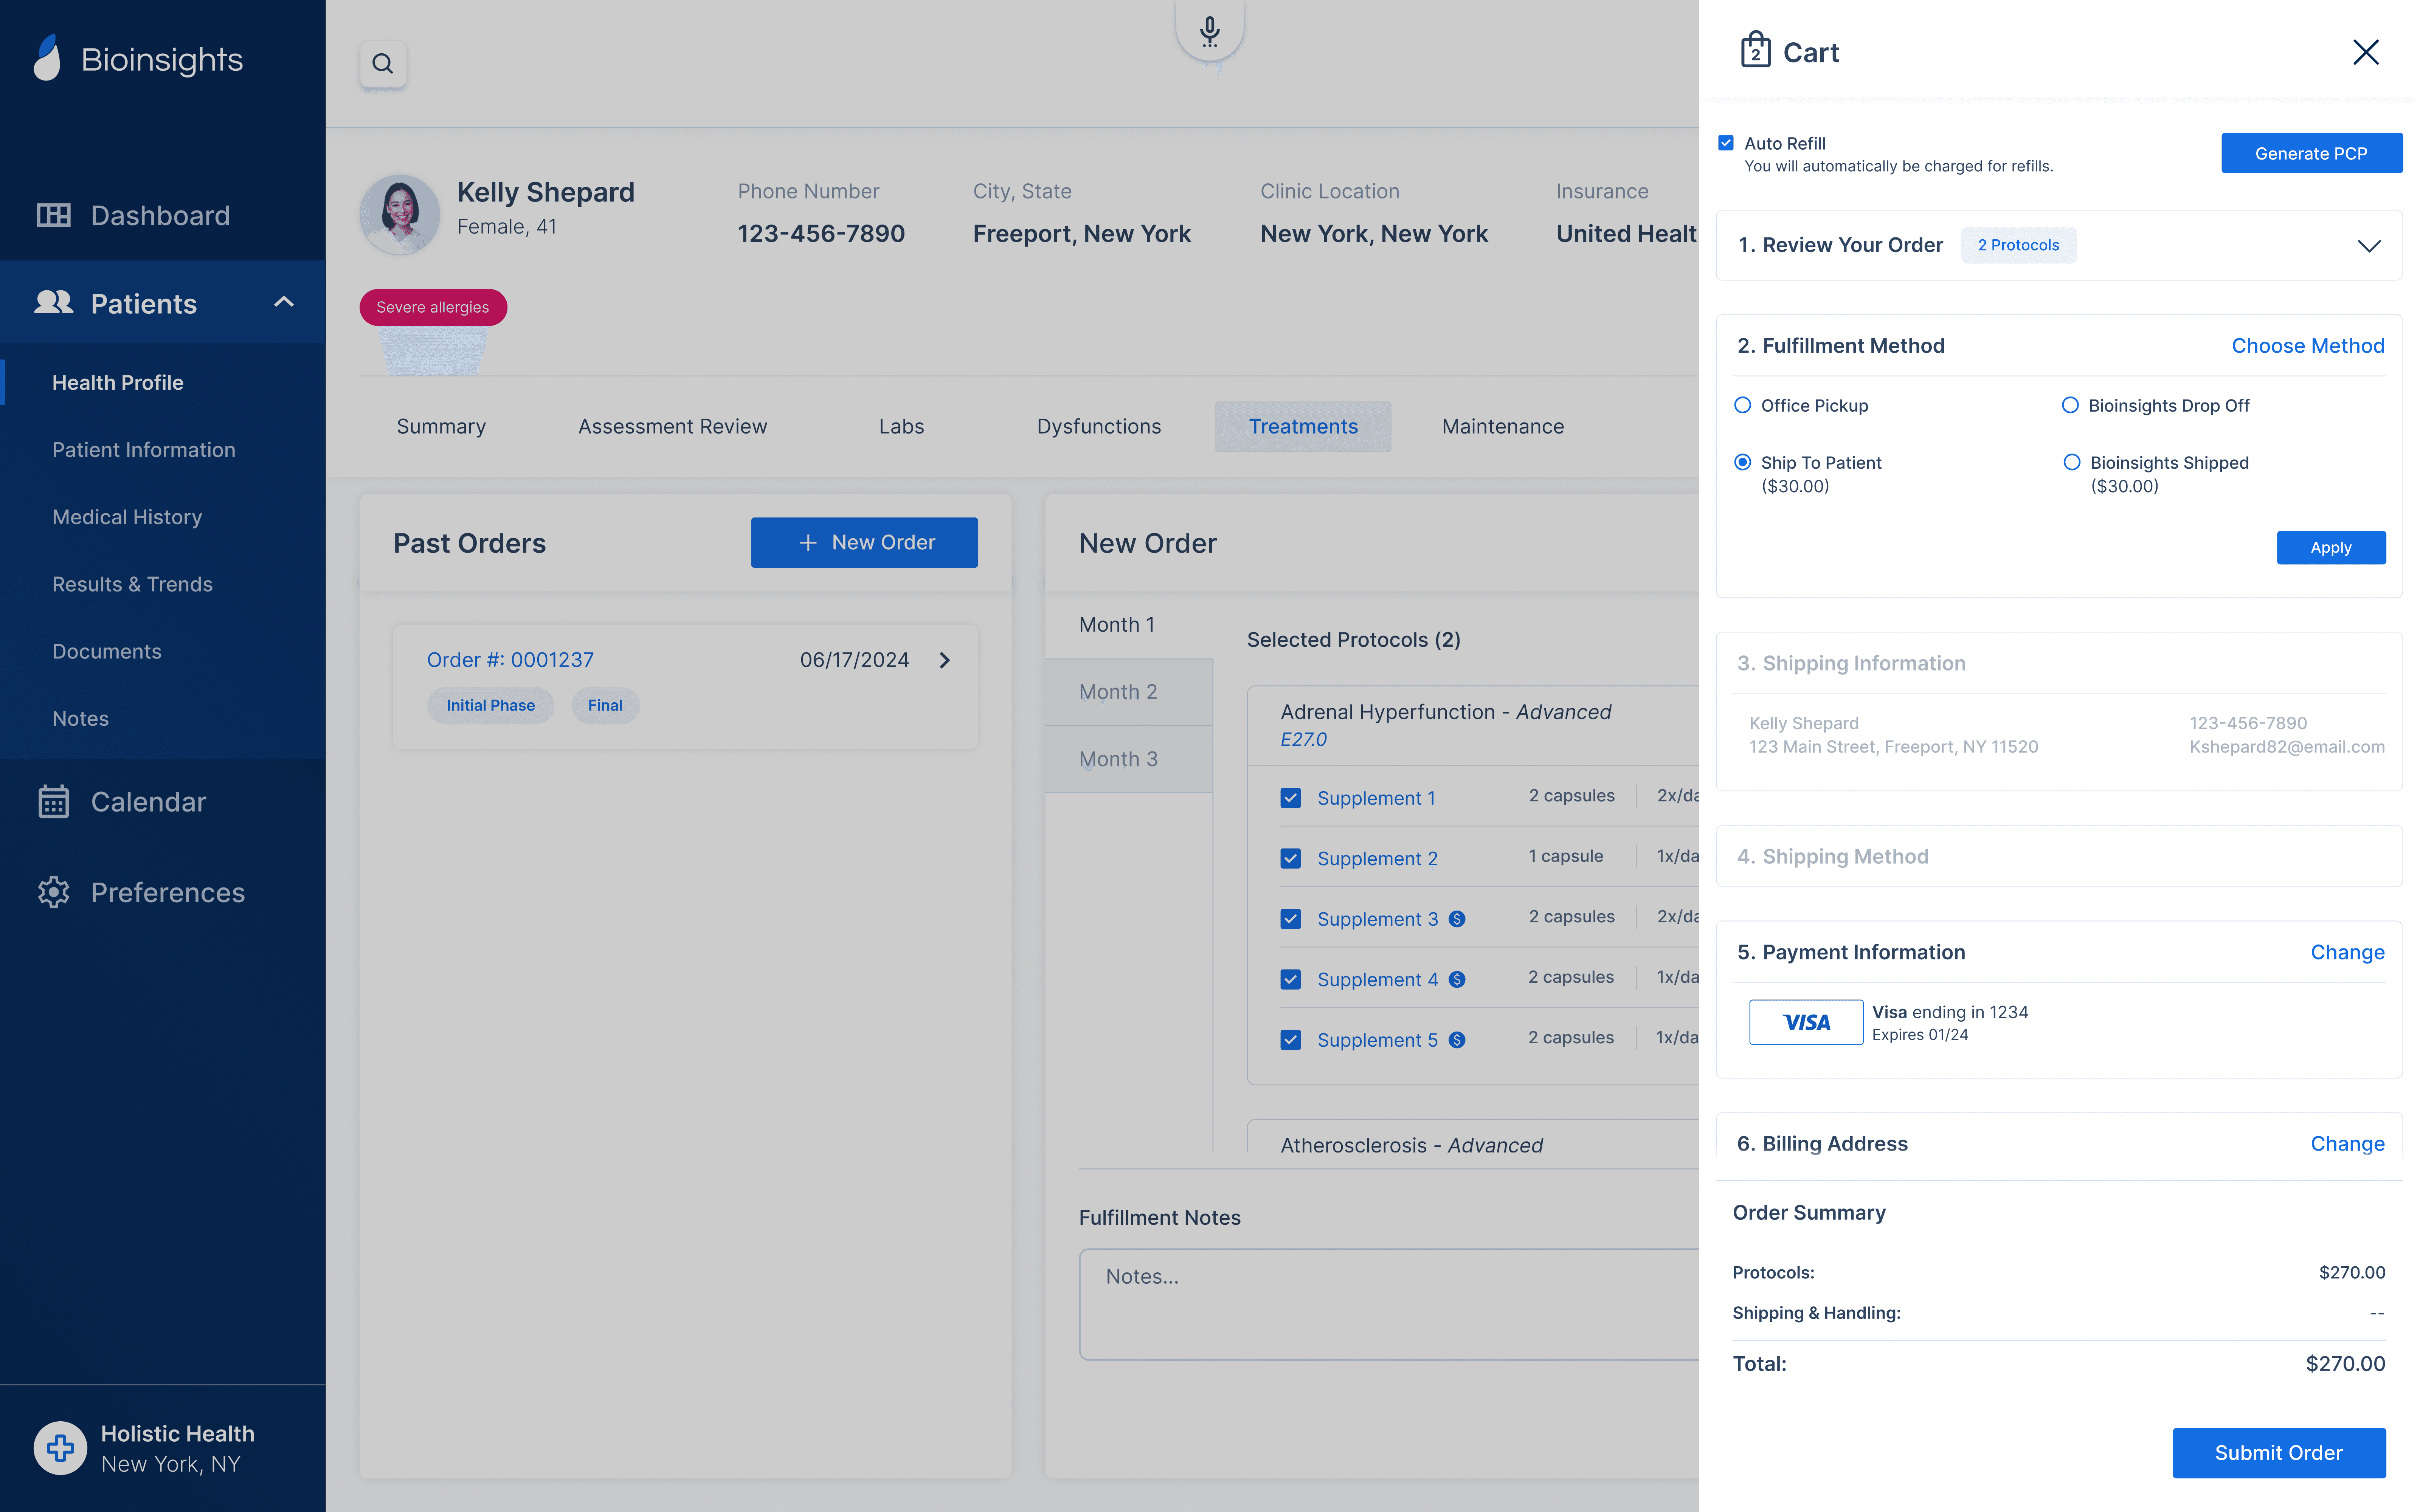Open the Dysfunctions tab
Image resolution: width=2420 pixels, height=1512 pixels.
[x=1099, y=427]
